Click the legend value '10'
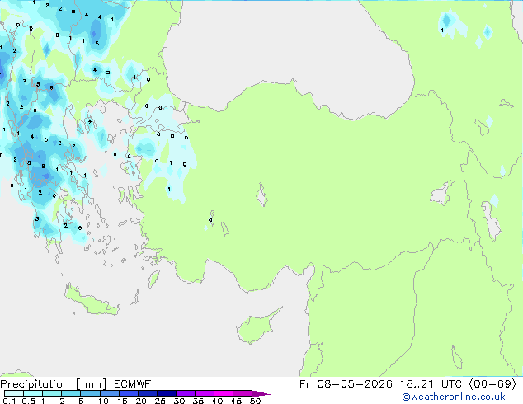This screenshot has height=404, width=523. 103,401
